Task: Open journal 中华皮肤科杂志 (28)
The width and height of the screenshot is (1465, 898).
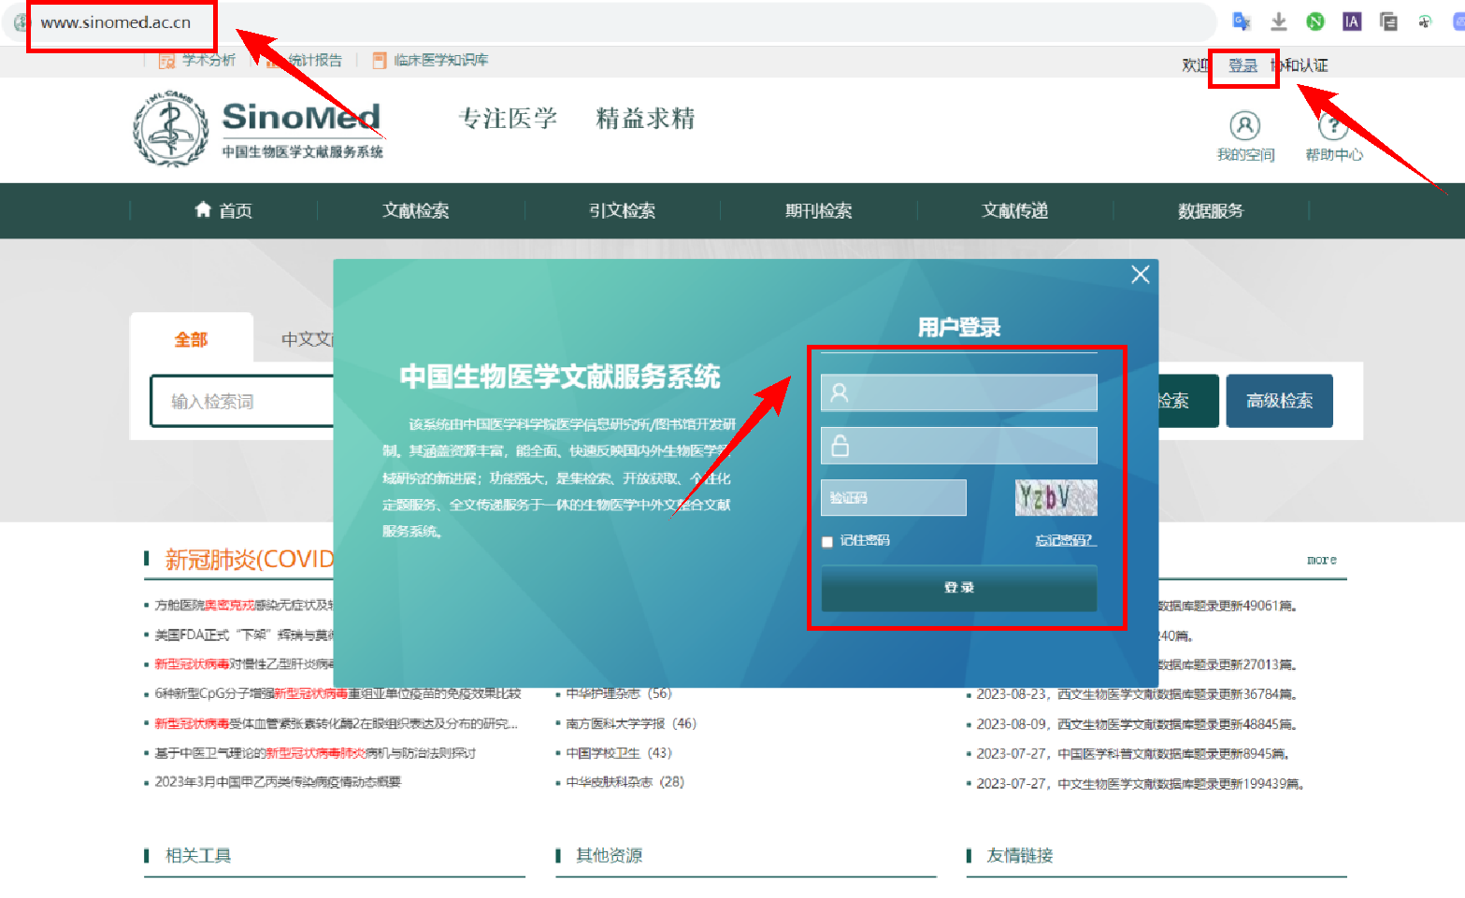Action: pyautogui.click(x=625, y=782)
